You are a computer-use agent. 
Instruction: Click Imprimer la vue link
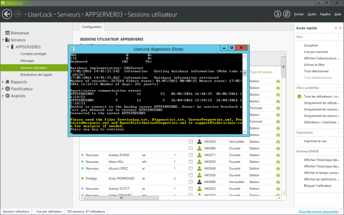click(315, 141)
